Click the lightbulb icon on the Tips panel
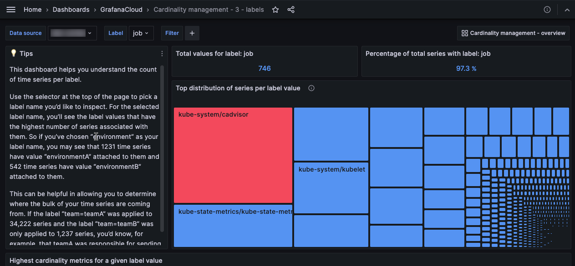575x266 pixels. click(14, 53)
